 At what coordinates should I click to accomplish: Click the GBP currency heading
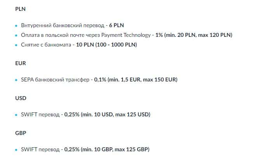point(20,132)
